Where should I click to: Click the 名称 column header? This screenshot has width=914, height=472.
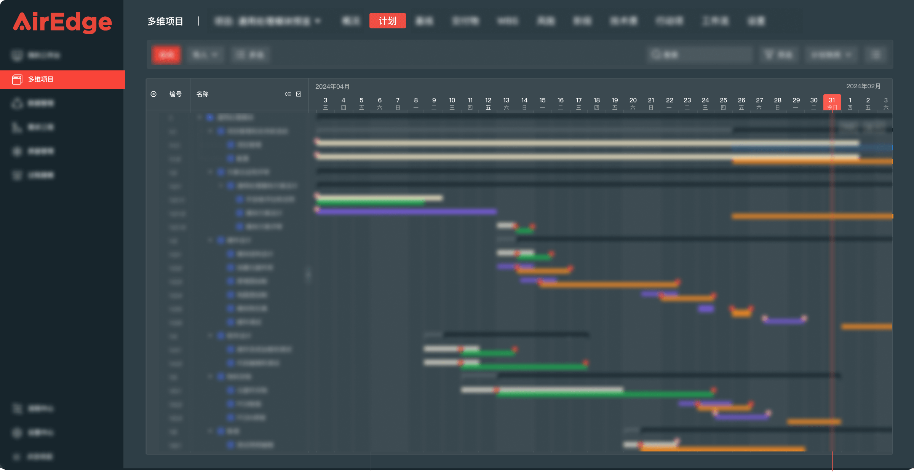point(203,94)
